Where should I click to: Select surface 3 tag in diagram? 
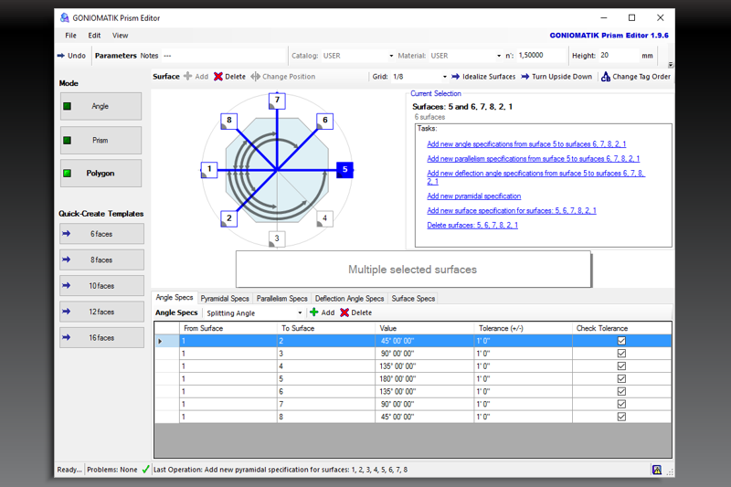coord(277,238)
